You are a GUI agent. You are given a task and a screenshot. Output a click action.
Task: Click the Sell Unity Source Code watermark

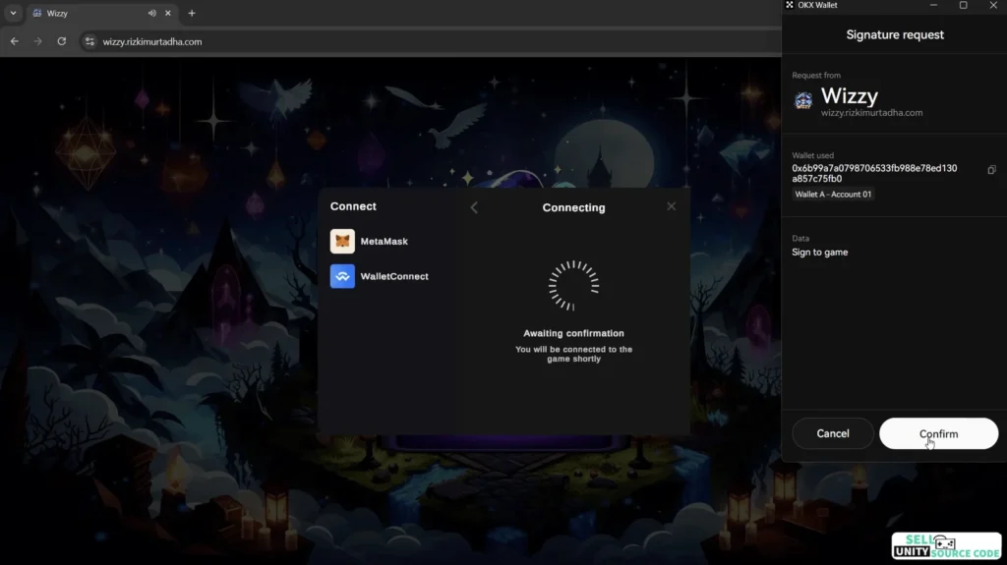click(x=946, y=546)
